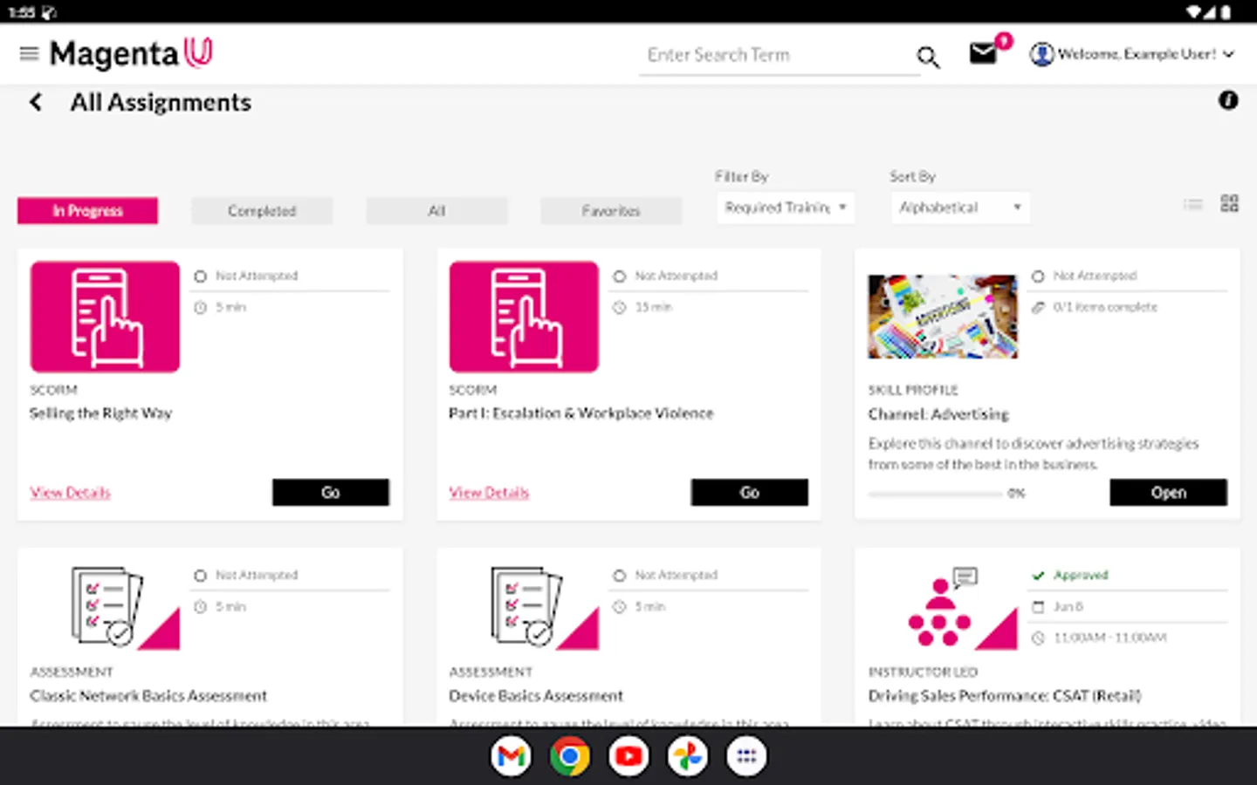The width and height of the screenshot is (1257, 785).
Task: Click Go for Part I: Escalation course
Action: click(750, 493)
